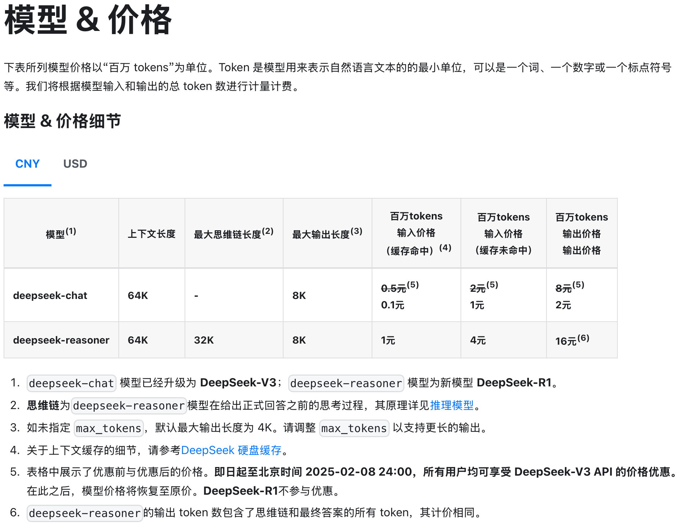Click the 0.1元 discounted cache-hit price
This screenshot has height=526, width=680.
click(393, 305)
